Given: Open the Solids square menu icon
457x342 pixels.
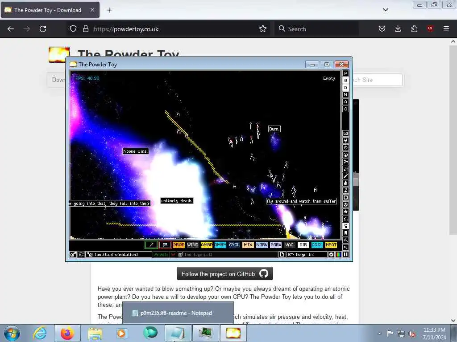Looking at the screenshot, I should click(x=345, y=197).
